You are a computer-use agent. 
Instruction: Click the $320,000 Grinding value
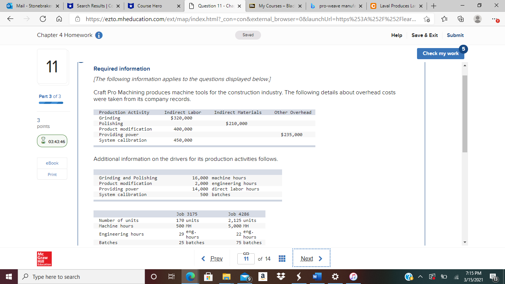tap(182, 118)
